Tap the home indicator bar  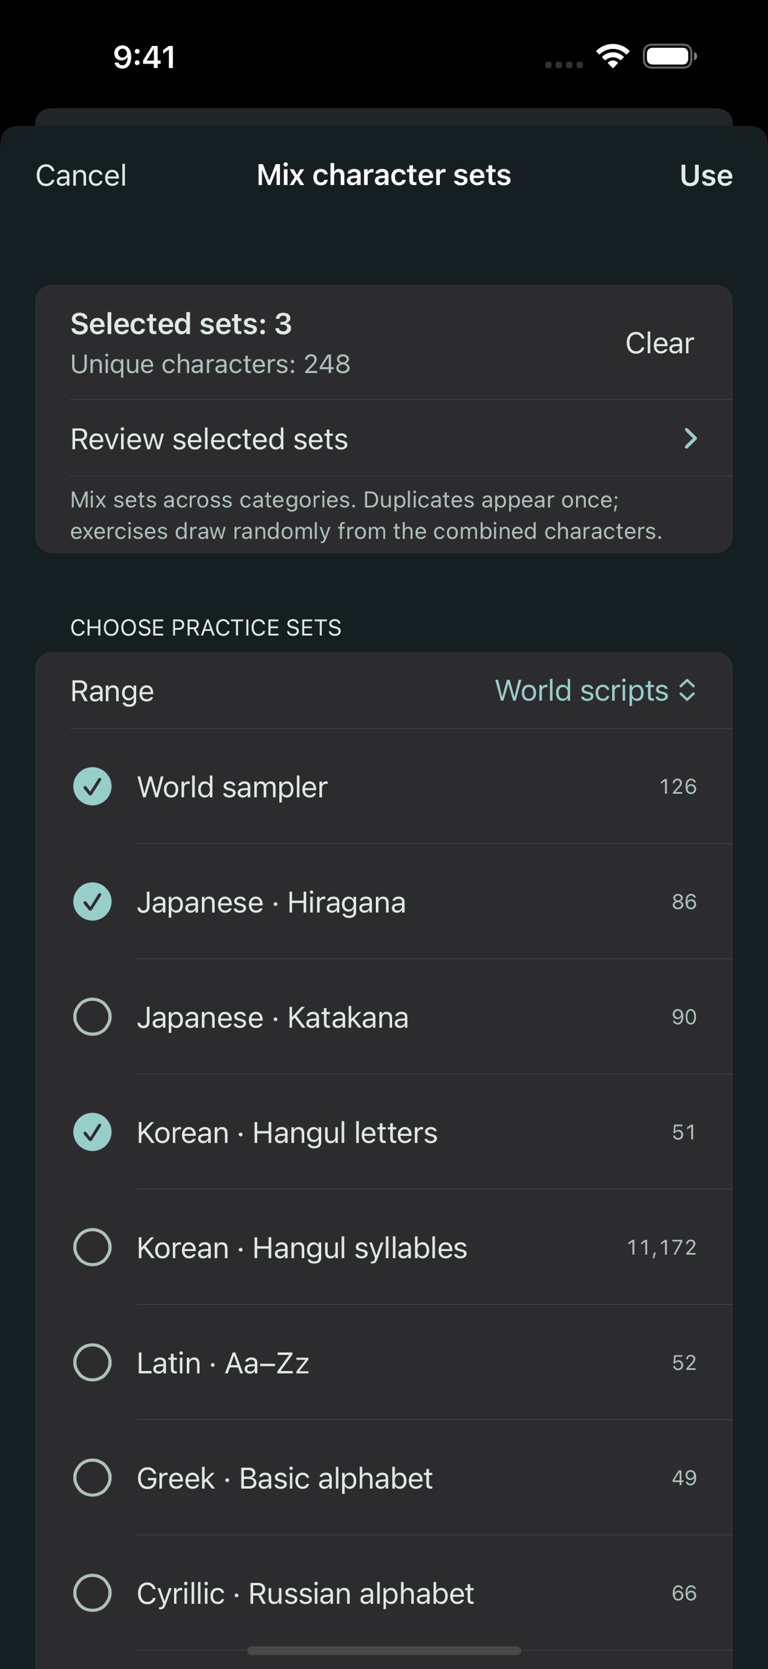pyautogui.click(x=384, y=1650)
